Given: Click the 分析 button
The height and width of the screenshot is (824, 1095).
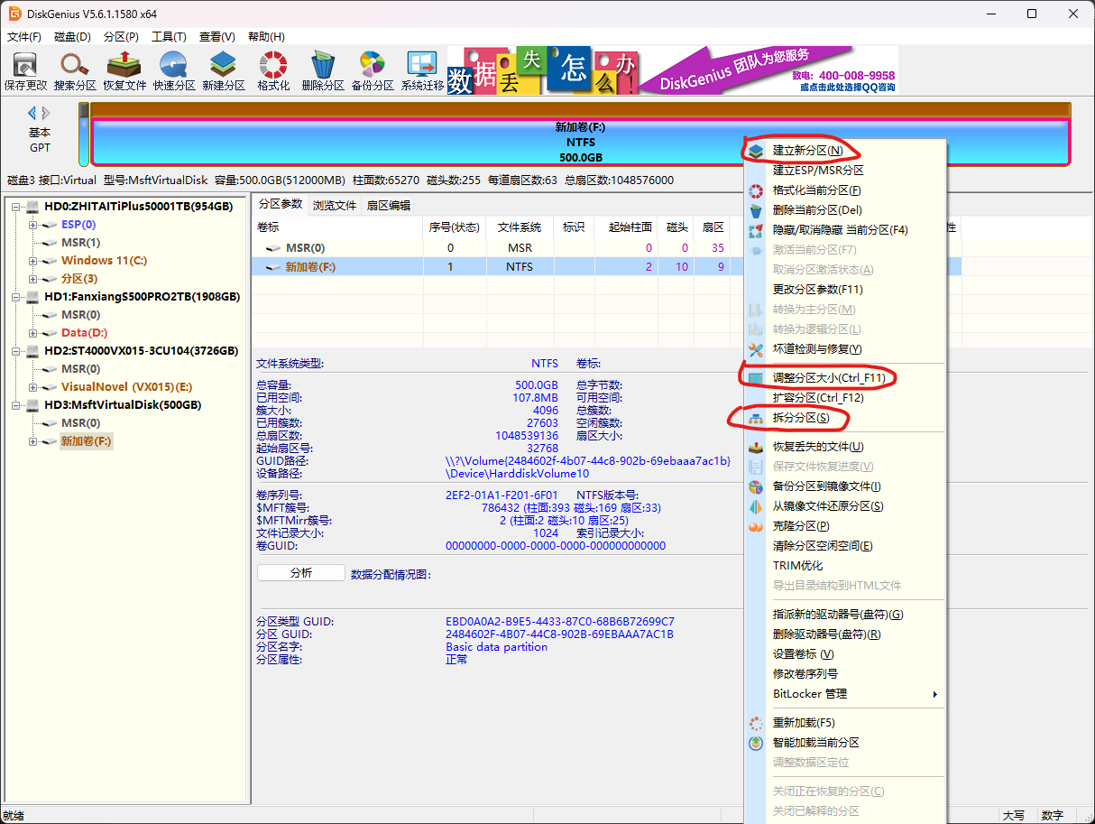Looking at the screenshot, I should pyautogui.click(x=301, y=573).
